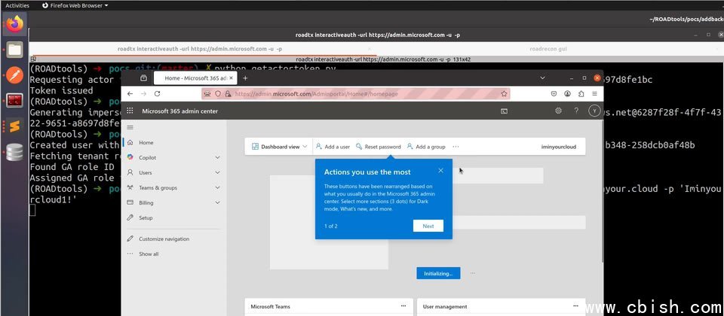Click Reset password
This screenshot has height=316, width=724.
tap(378, 147)
